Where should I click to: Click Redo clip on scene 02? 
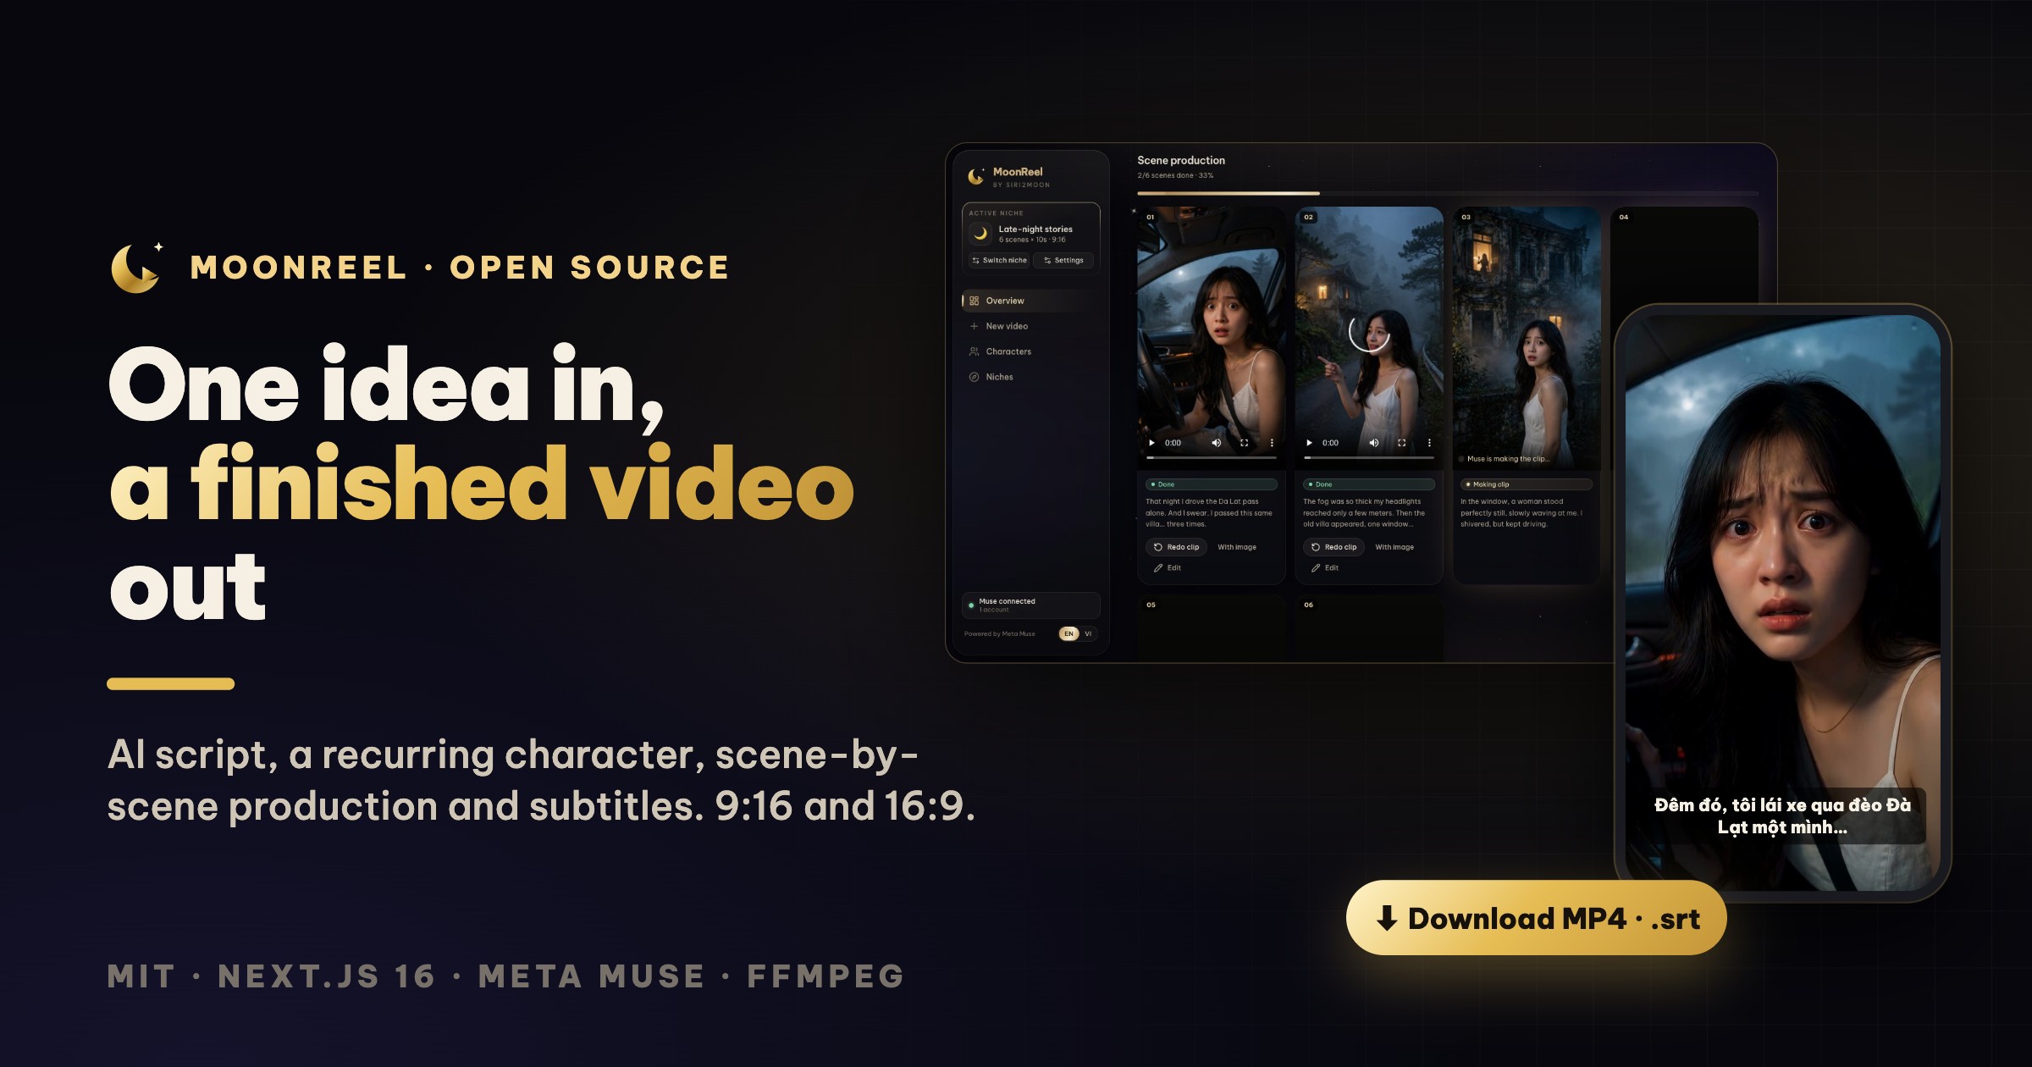[1333, 547]
